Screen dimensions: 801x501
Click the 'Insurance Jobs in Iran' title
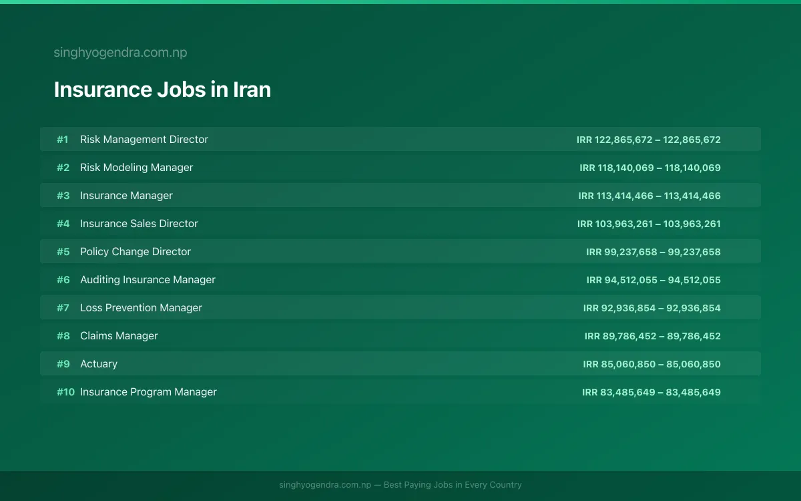click(162, 90)
